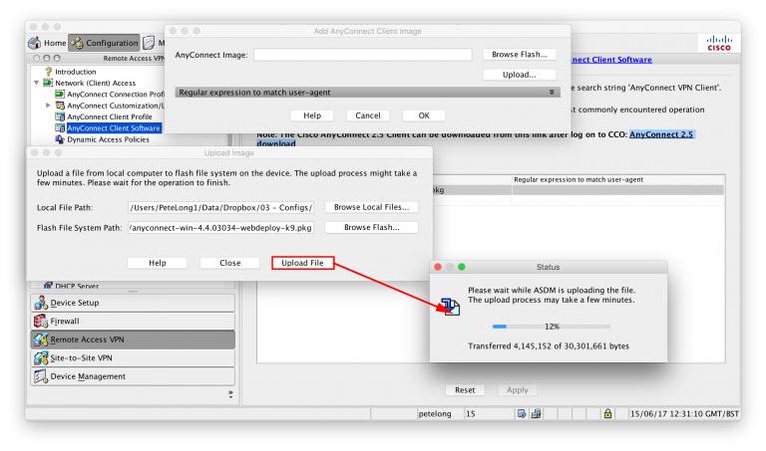This screenshot has height=451, width=766.
Task: Click the Regular expression column header
Action: [618, 179]
